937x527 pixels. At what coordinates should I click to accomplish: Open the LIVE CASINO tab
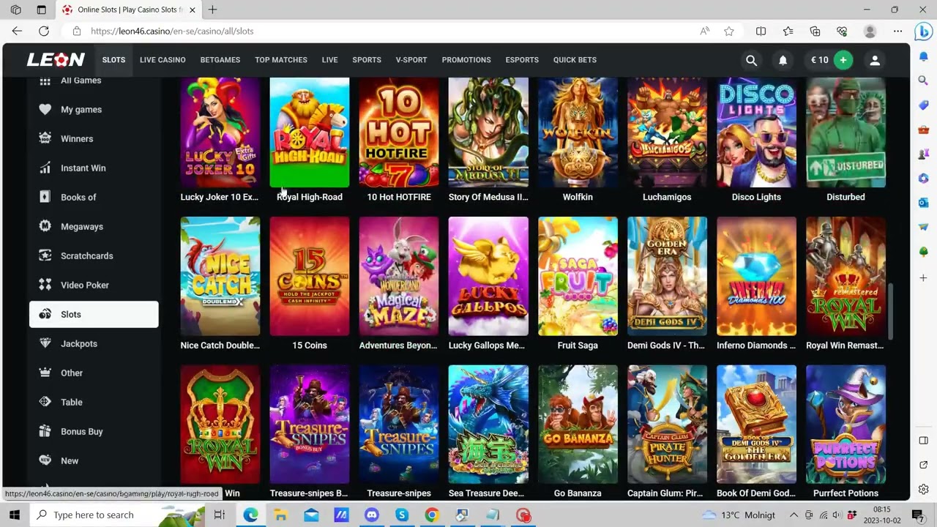(x=163, y=60)
